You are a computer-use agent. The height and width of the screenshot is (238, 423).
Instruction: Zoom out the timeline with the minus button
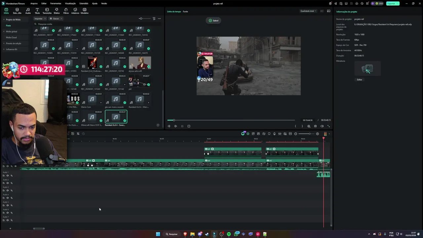pyautogui.click(x=295, y=134)
